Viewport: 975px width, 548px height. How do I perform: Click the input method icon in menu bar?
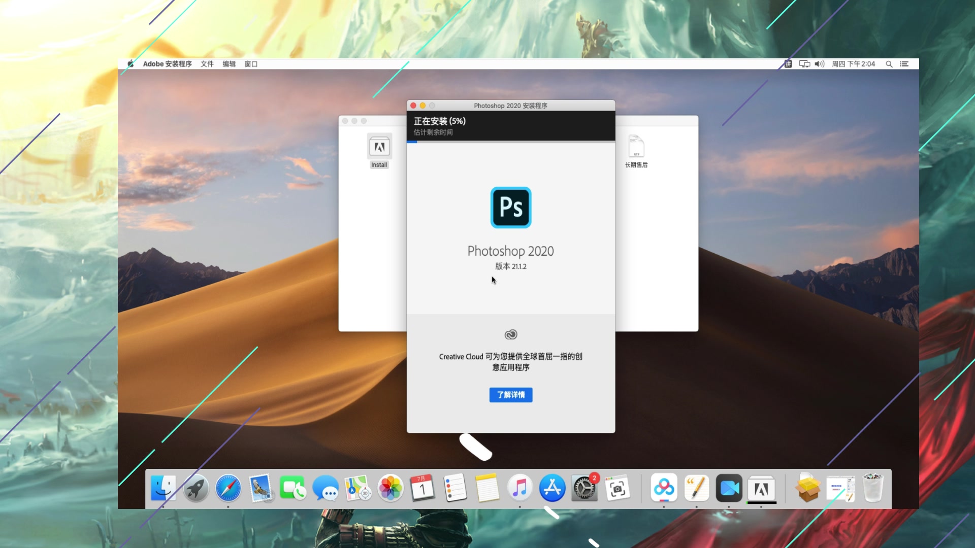pyautogui.click(x=788, y=64)
